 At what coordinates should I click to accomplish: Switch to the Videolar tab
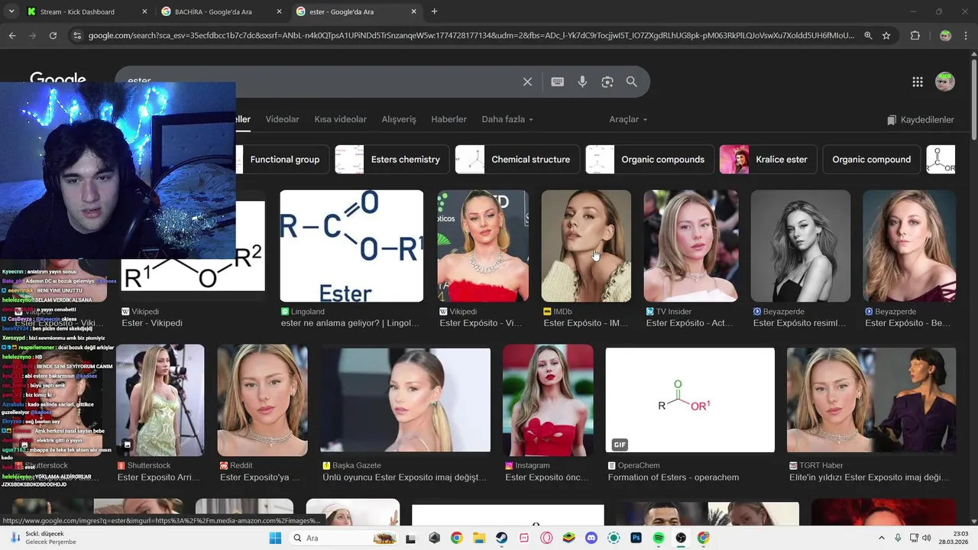click(282, 119)
